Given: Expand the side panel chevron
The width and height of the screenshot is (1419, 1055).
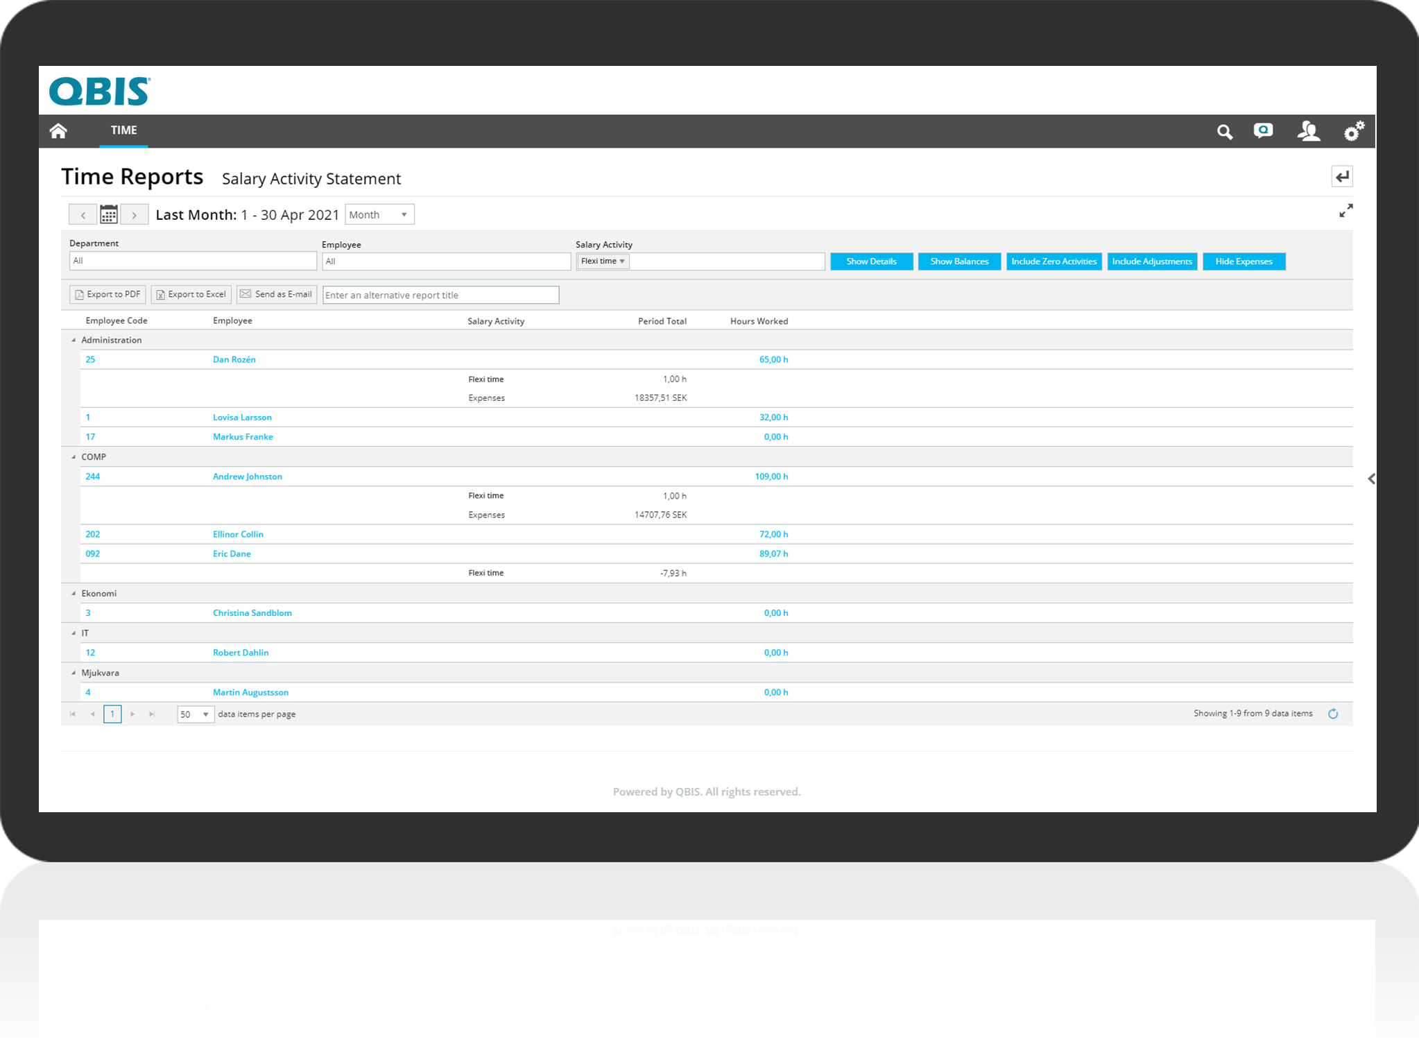Looking at the screenshot, I should coord(1371,479).
